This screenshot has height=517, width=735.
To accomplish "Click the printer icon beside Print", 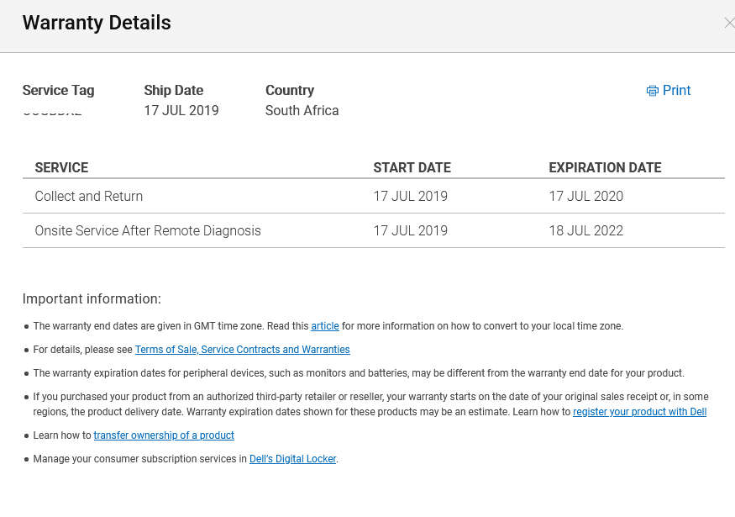I will (652, 91).
